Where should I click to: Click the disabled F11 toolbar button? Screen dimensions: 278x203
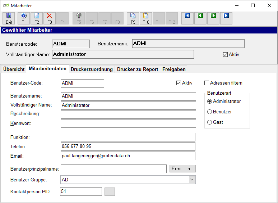[159, 18]
